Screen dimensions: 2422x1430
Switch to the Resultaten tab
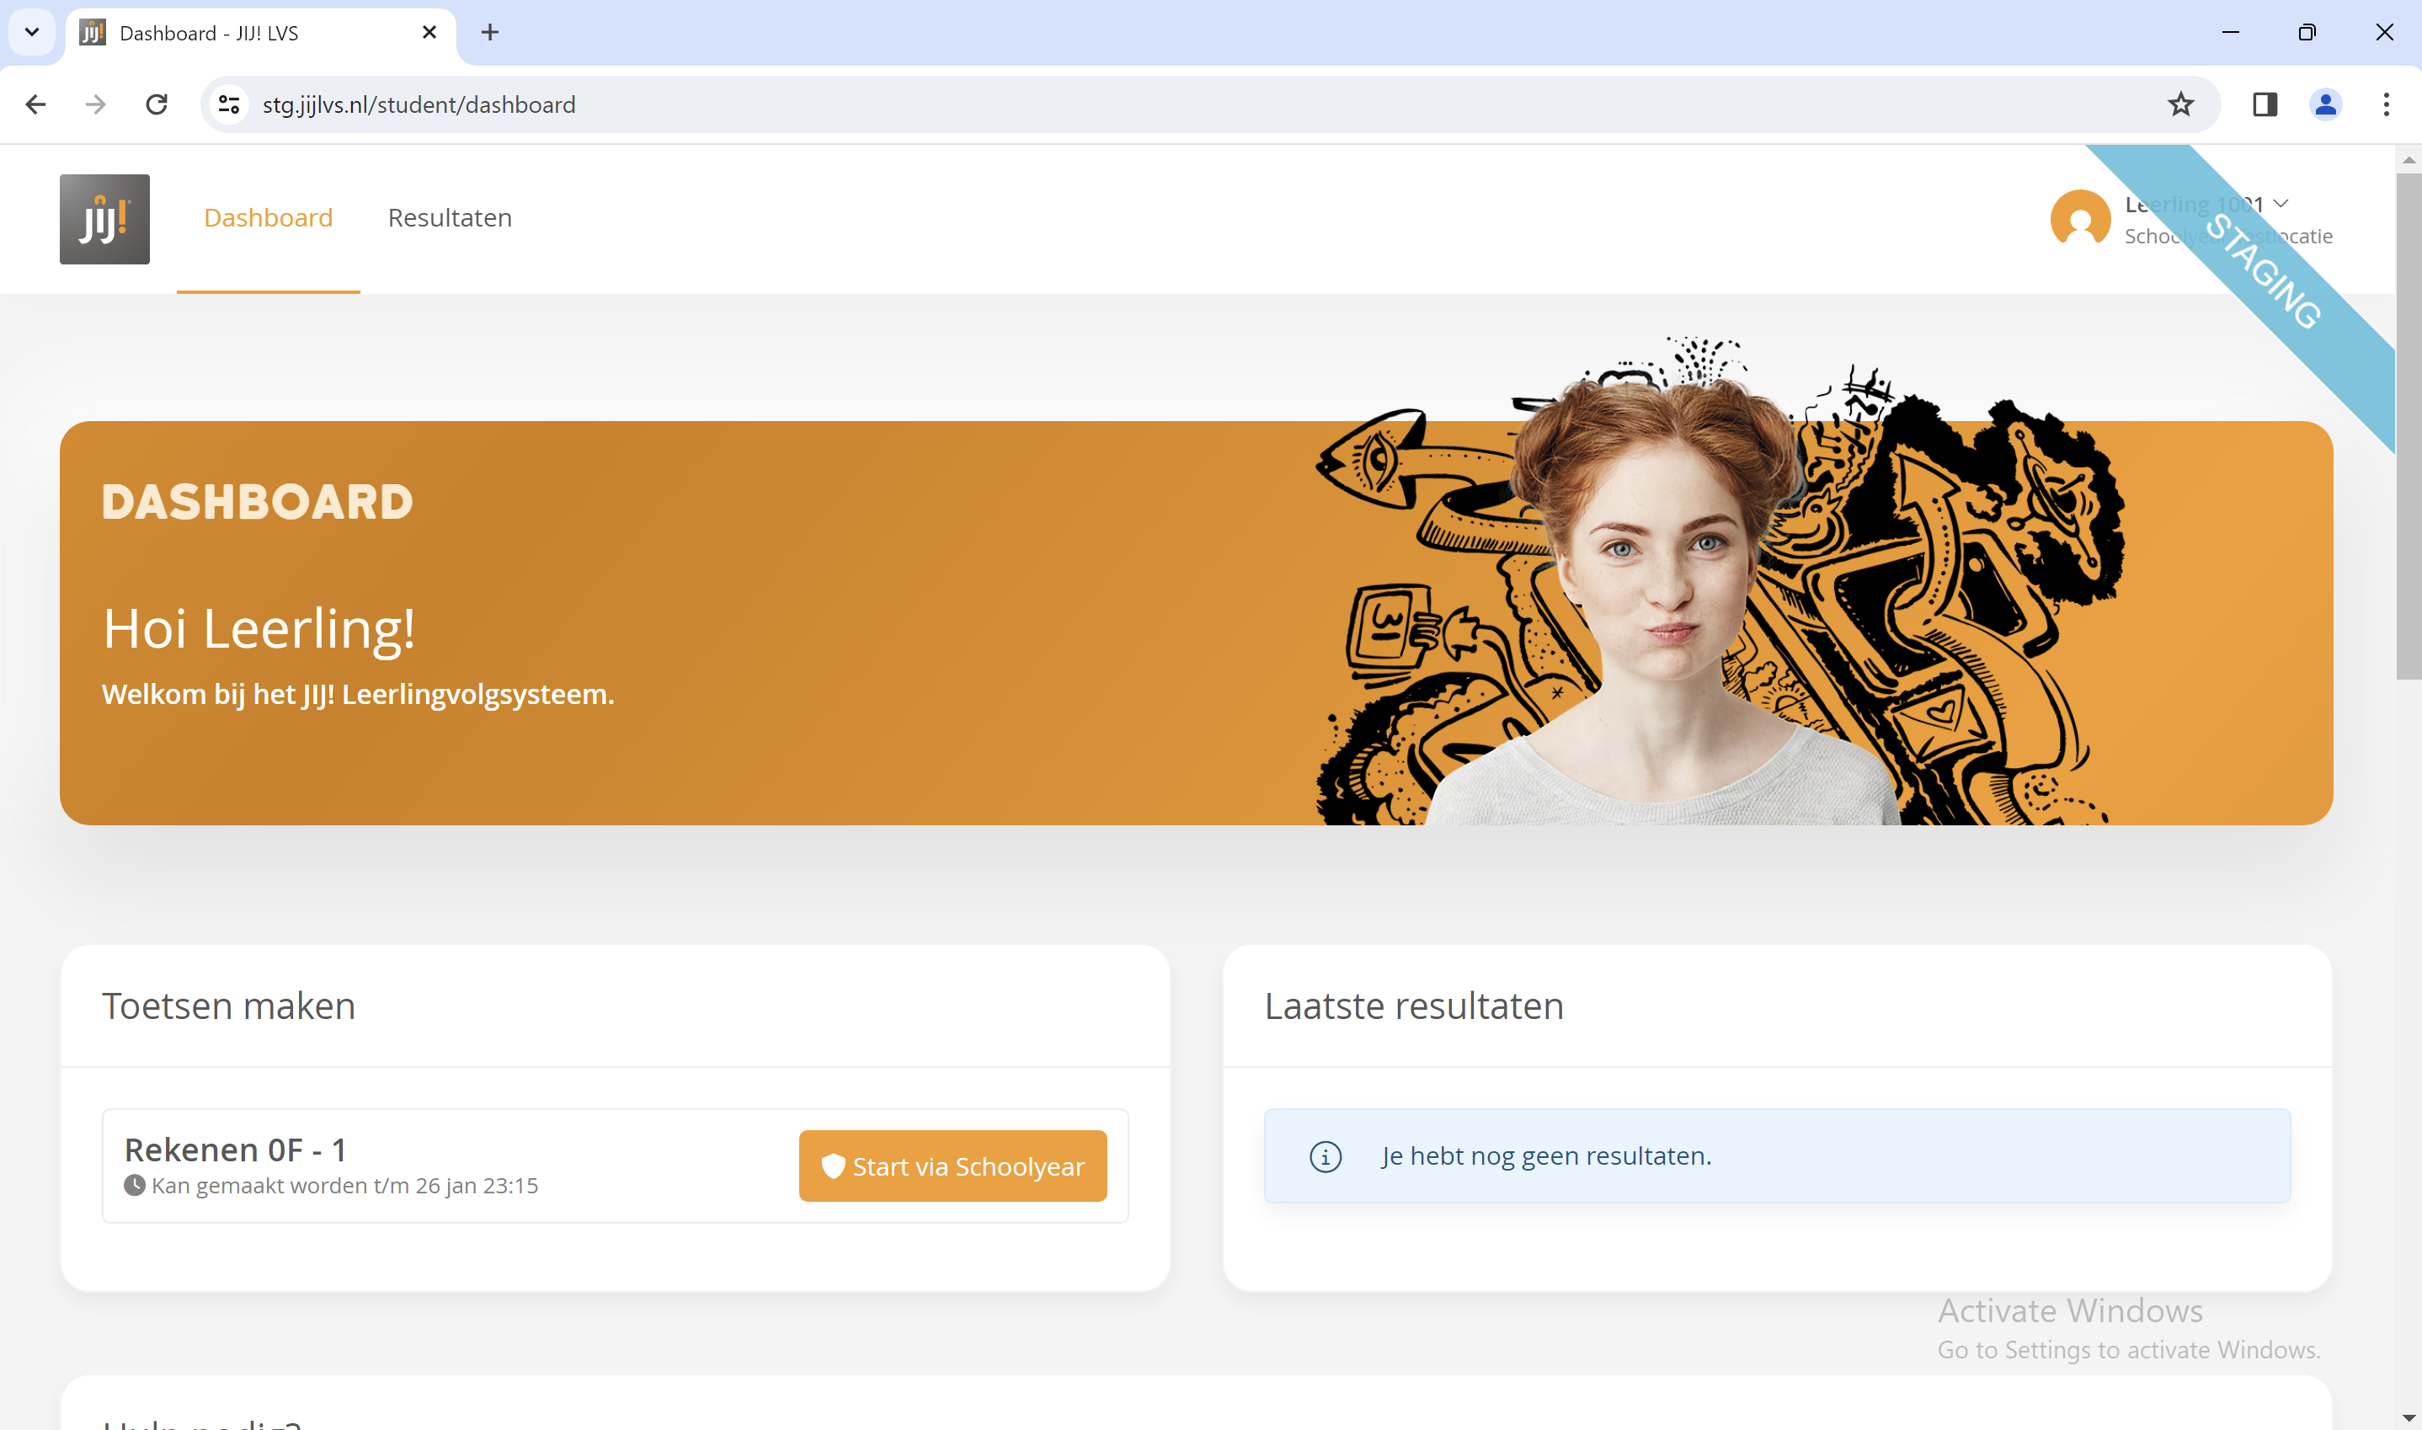pos(449,218)
